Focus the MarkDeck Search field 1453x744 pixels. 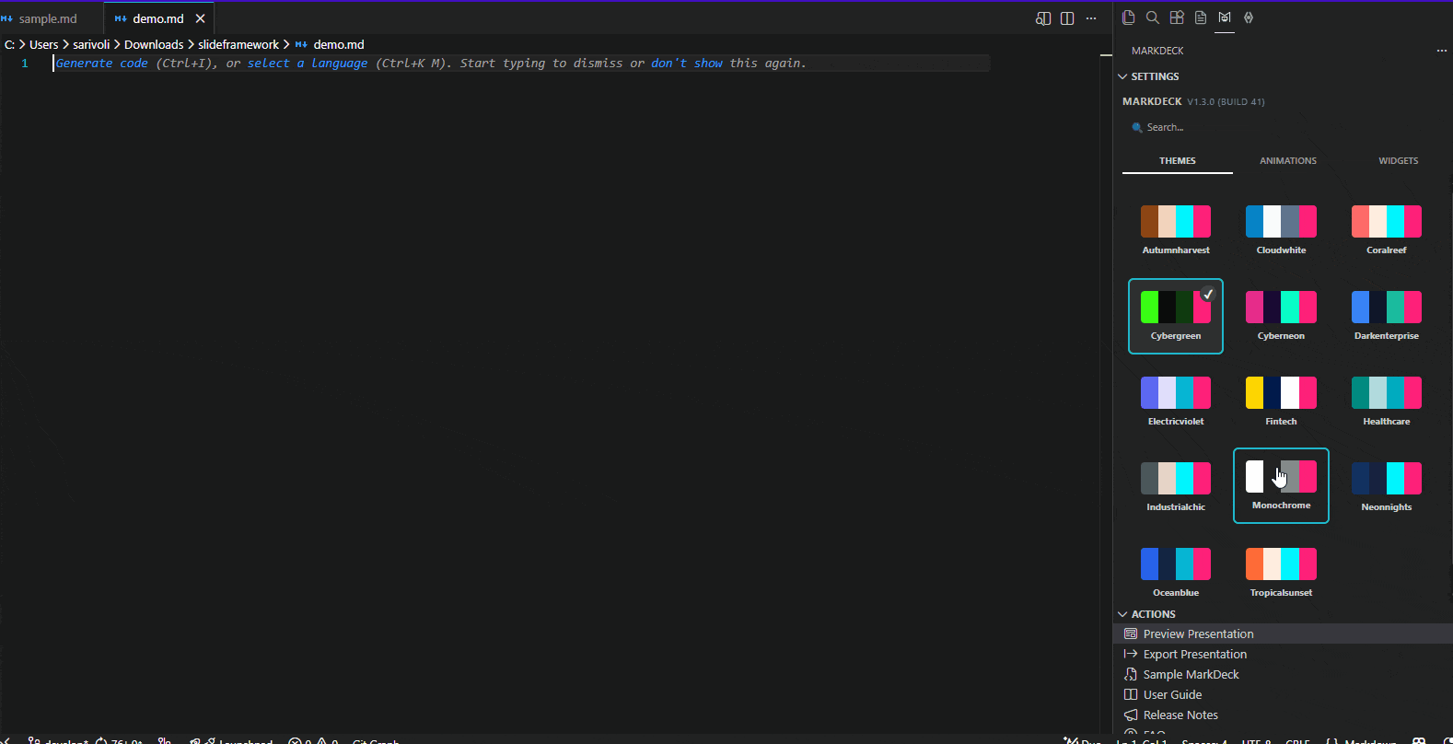point(1283,127)
